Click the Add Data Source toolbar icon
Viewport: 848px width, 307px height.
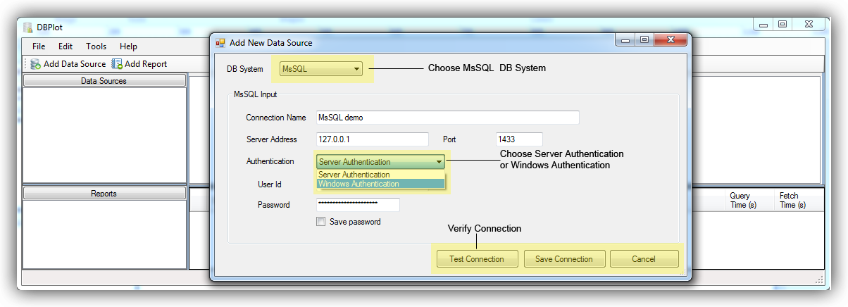coord(35,64)
